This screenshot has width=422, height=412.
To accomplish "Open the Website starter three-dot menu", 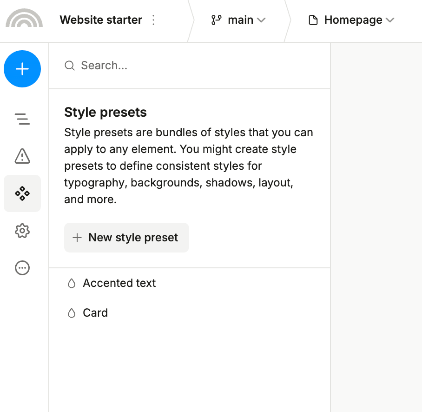I will pyautogui.click(x=154, y=20).
